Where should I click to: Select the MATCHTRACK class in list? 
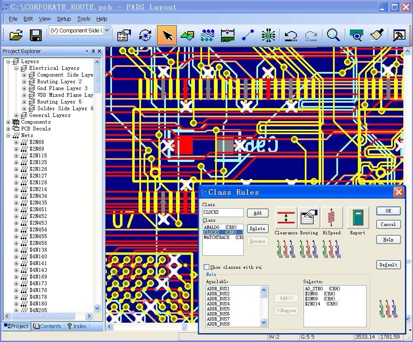pos(223,238)
